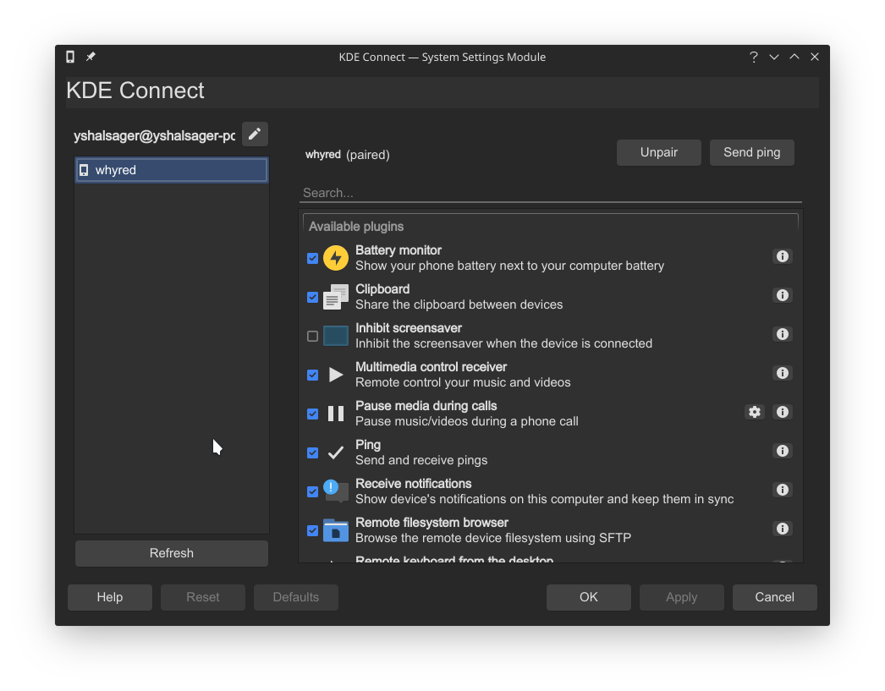Click the Inhibit screensaver monitor icon

[x=336, y=336]
